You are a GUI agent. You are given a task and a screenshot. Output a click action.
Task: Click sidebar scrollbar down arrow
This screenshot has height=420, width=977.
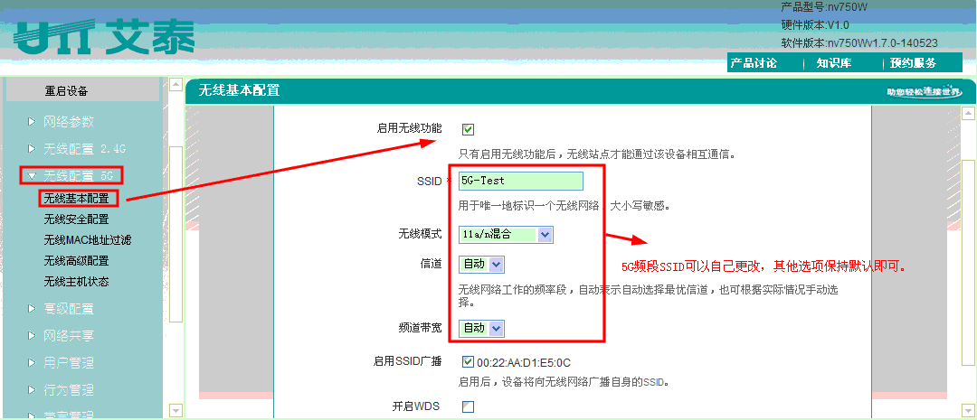pos(175,411)
